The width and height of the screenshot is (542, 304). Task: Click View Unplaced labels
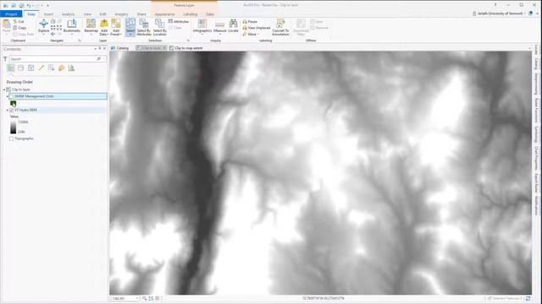(x=257, y=28)
